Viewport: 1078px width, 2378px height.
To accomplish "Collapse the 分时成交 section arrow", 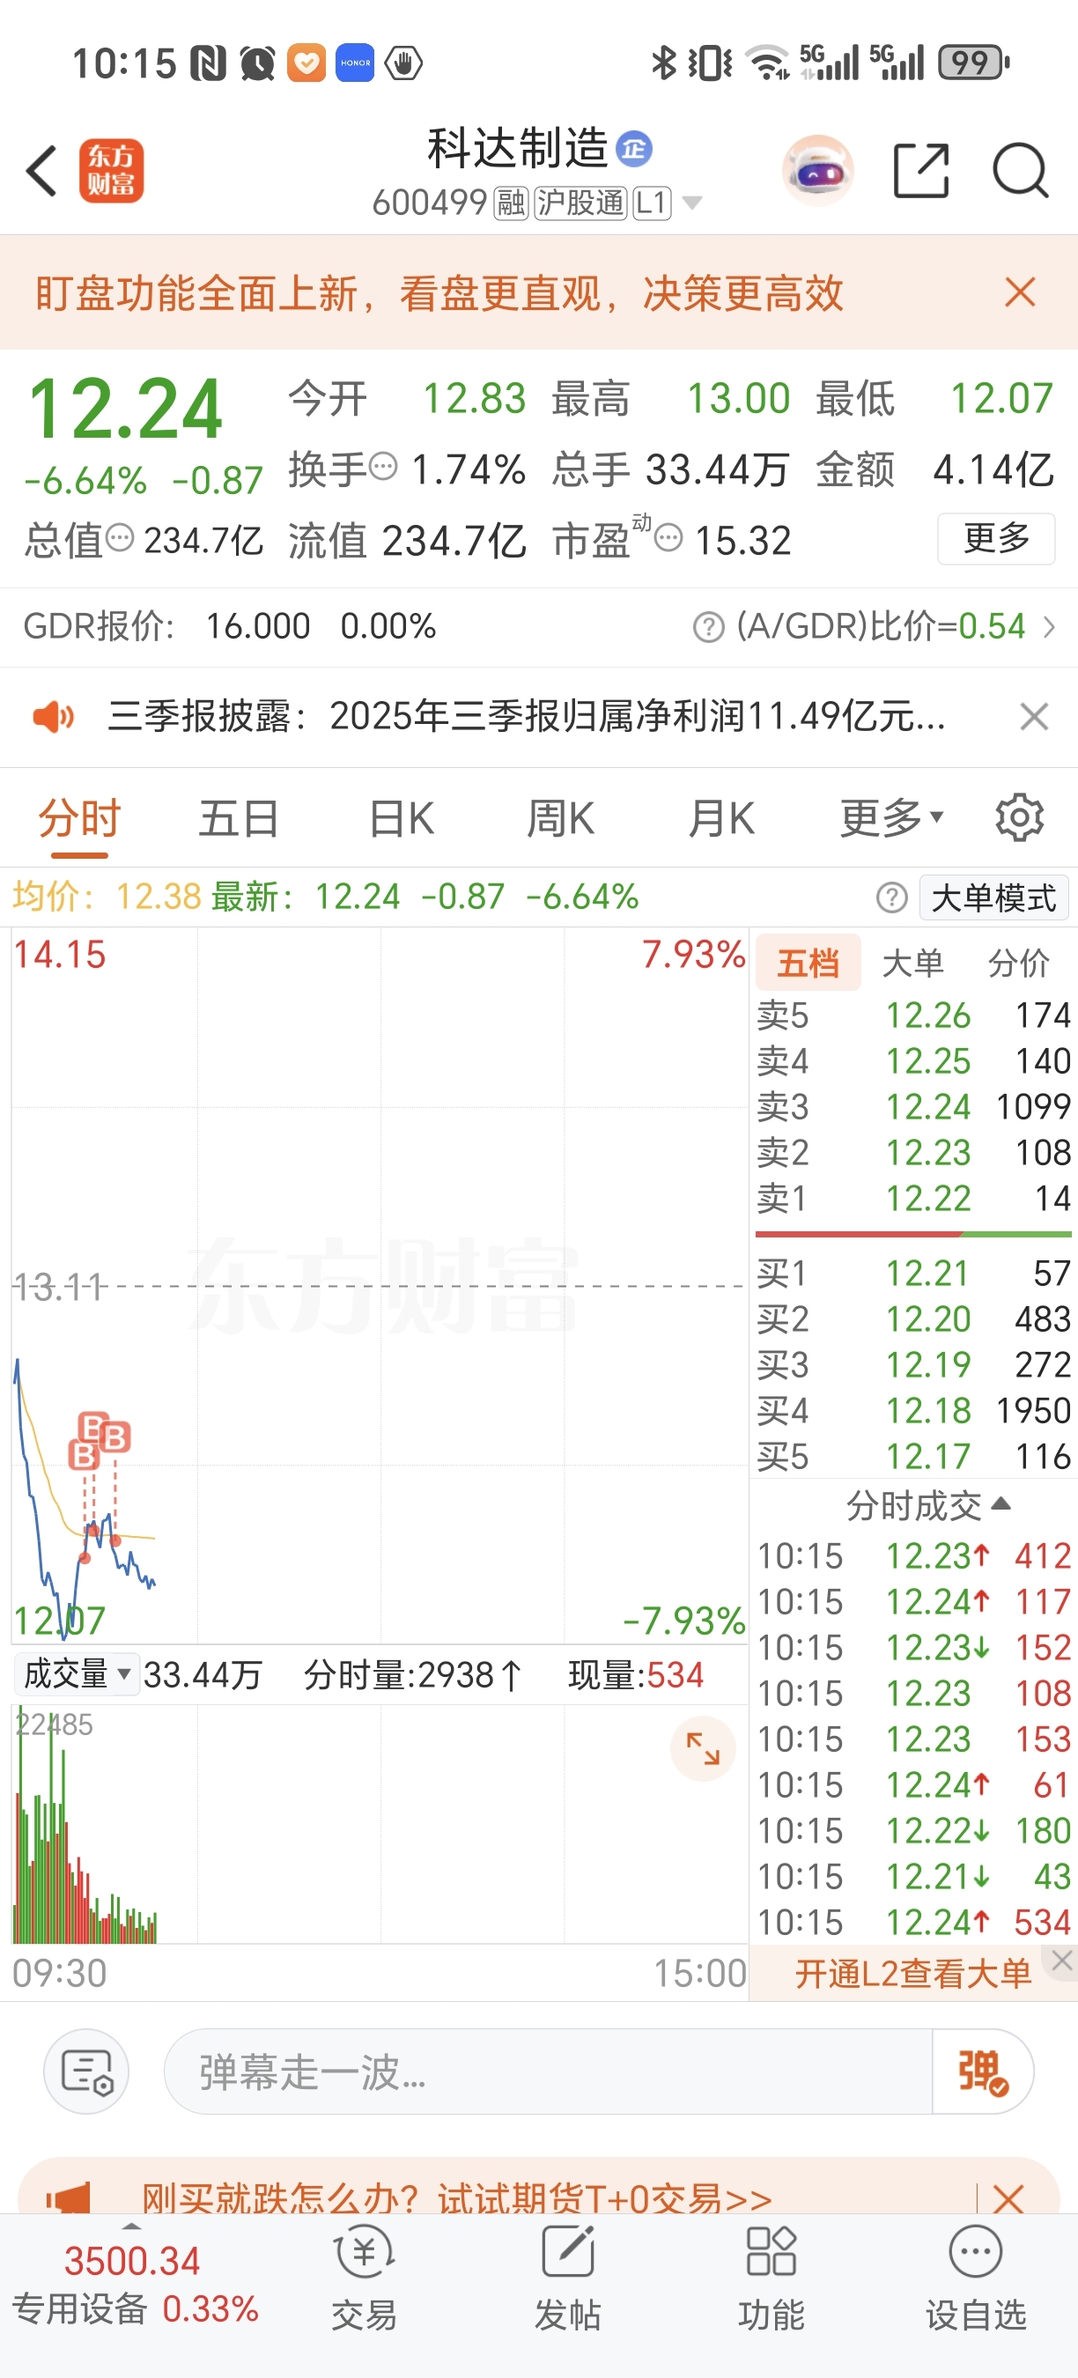I will tap(1000, 1504).
